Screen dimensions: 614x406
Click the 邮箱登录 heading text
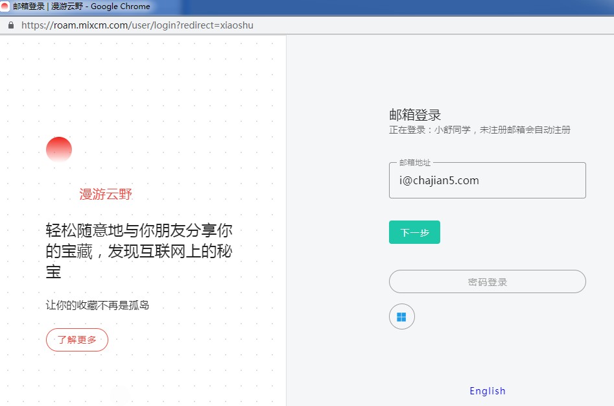tap(415, 115)
